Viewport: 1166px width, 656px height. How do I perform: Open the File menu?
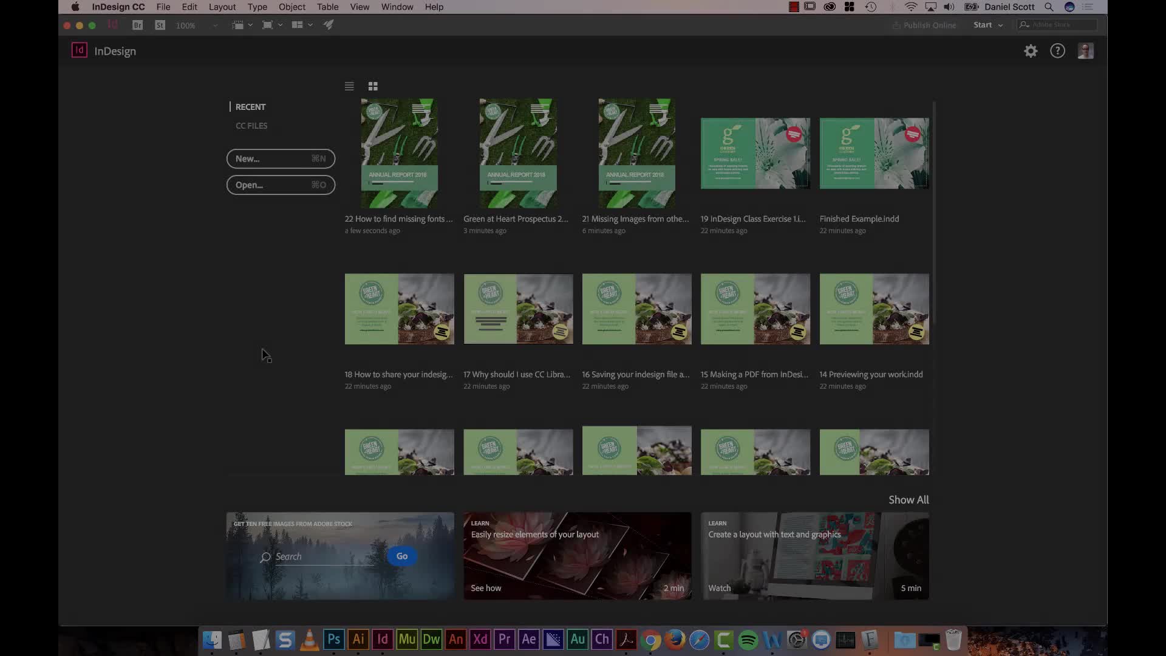(x=163, y=7)
